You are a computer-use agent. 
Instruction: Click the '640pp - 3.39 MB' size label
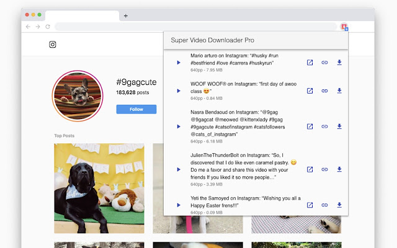(207, 184)
